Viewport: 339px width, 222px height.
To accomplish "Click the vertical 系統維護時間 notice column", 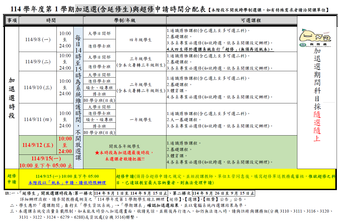I will (x=78, y=98).
